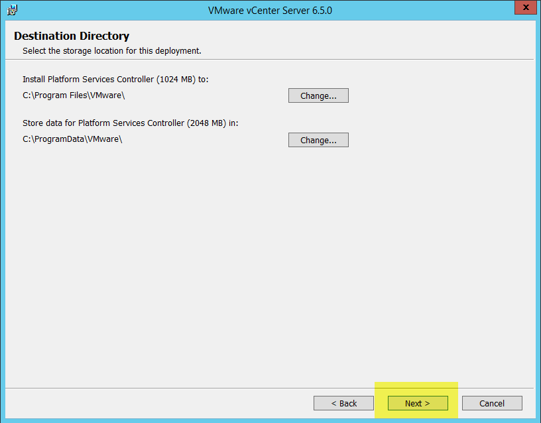Go back with the Back button
Screen dimensions: 541x423
point(343,403)
